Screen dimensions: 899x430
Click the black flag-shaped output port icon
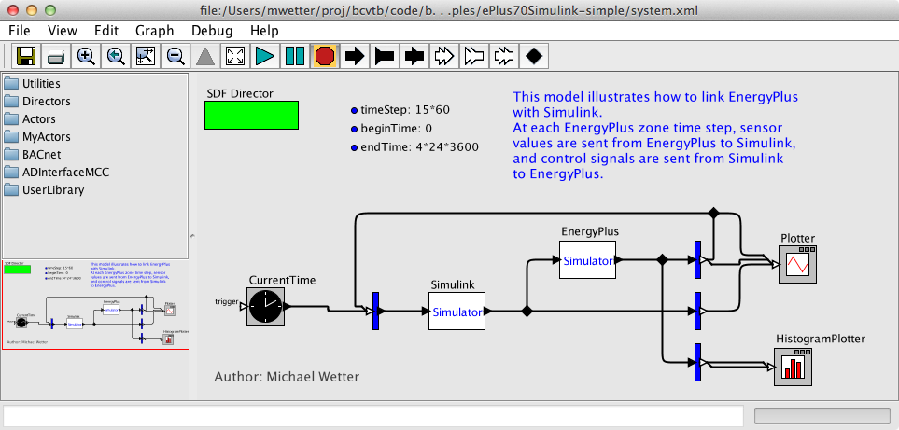point(384,56)
